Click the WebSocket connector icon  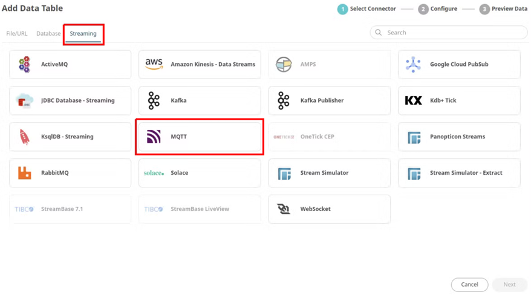coord(284,209)
